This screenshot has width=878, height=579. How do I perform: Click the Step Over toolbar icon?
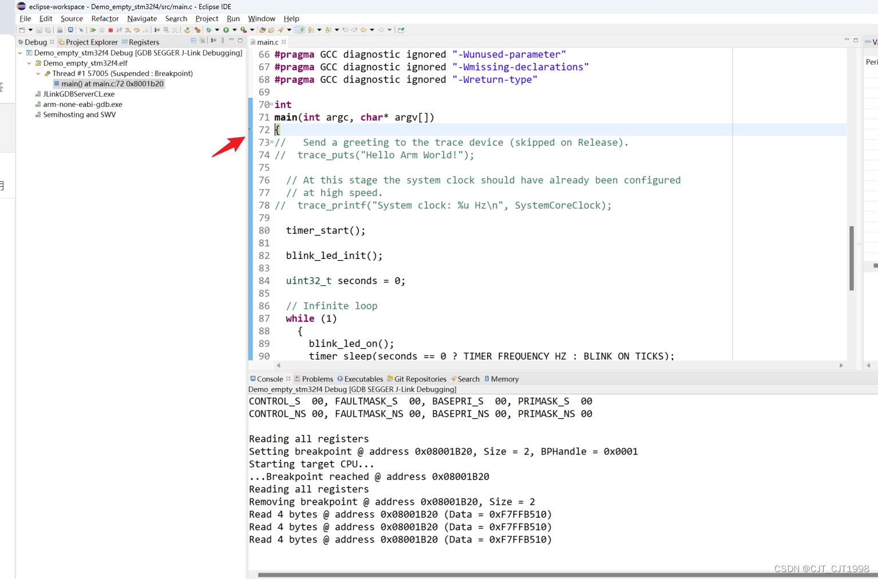point(137,30)
